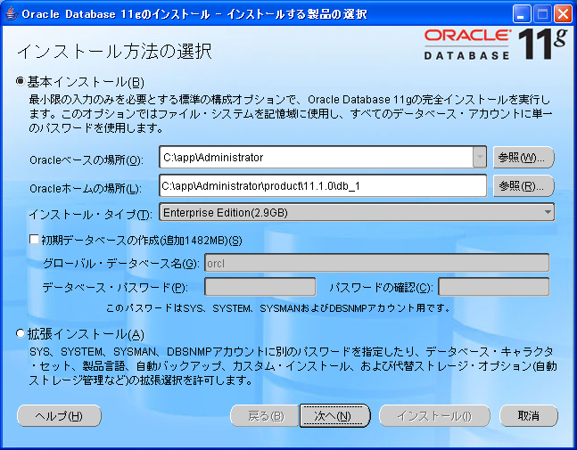Viewport: 577px width, 450px height.
Task: Enable the 初期データベースの作成 checkbox
Action: [34, 240]
